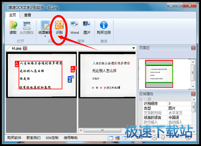Click the 联系我们 link
The image size is (201, 146).
point(33,138)
